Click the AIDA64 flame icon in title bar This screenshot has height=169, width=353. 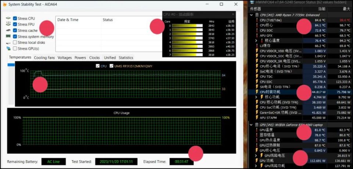4,4
